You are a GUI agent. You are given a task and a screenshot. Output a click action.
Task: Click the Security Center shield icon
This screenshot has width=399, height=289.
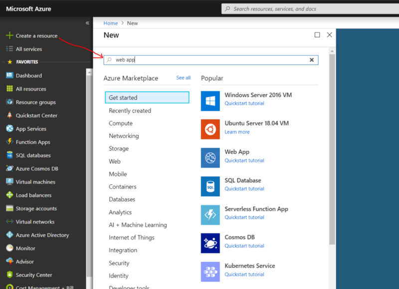pos(9,275)
